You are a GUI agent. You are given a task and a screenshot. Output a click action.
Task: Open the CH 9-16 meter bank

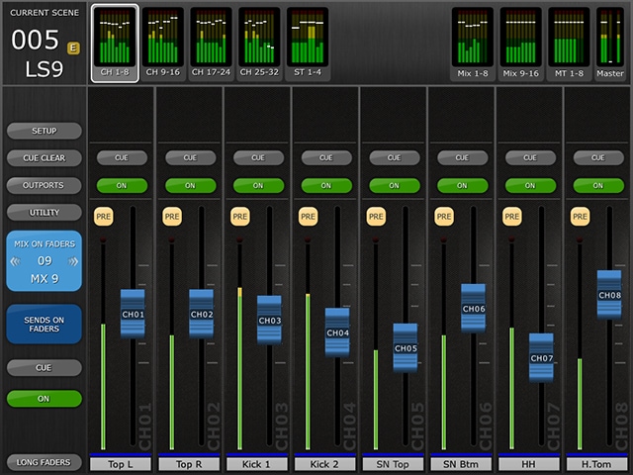(162, 44)
